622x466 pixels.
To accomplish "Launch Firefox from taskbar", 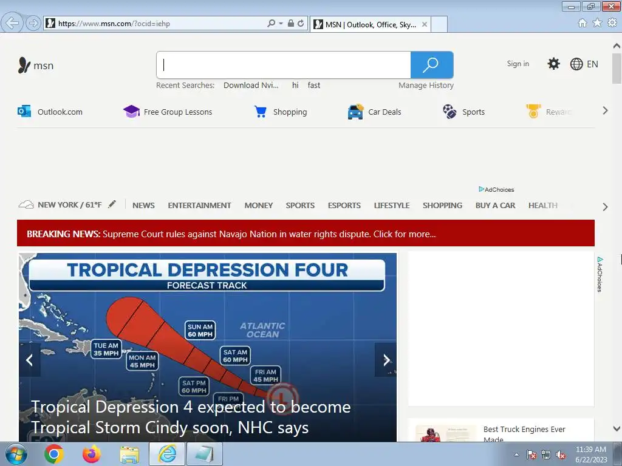I will (91, 454).
